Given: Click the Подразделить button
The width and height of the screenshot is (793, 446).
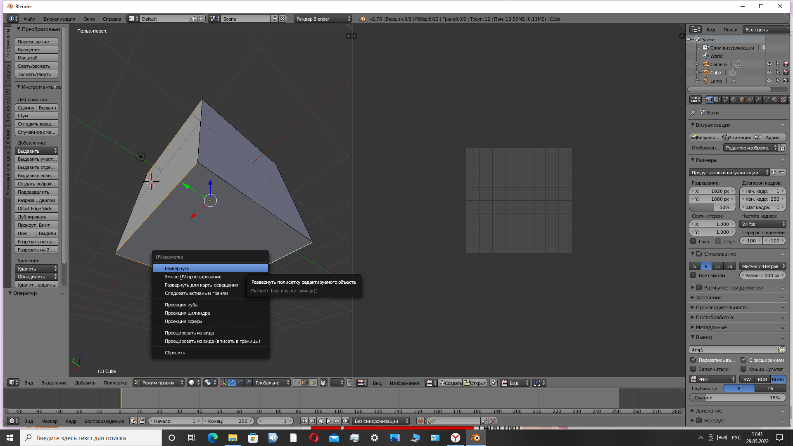Looking at the screenshot, I should [36, 192].
